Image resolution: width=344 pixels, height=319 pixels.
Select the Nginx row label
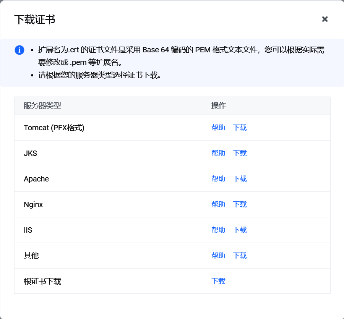pyautogui.click(x=33, y=205)
